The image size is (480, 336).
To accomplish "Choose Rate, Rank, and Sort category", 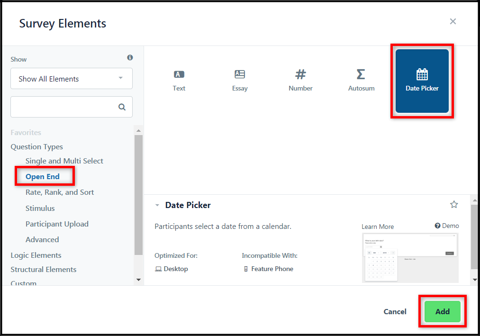I will pyautogui.click(x=60, y=192).
